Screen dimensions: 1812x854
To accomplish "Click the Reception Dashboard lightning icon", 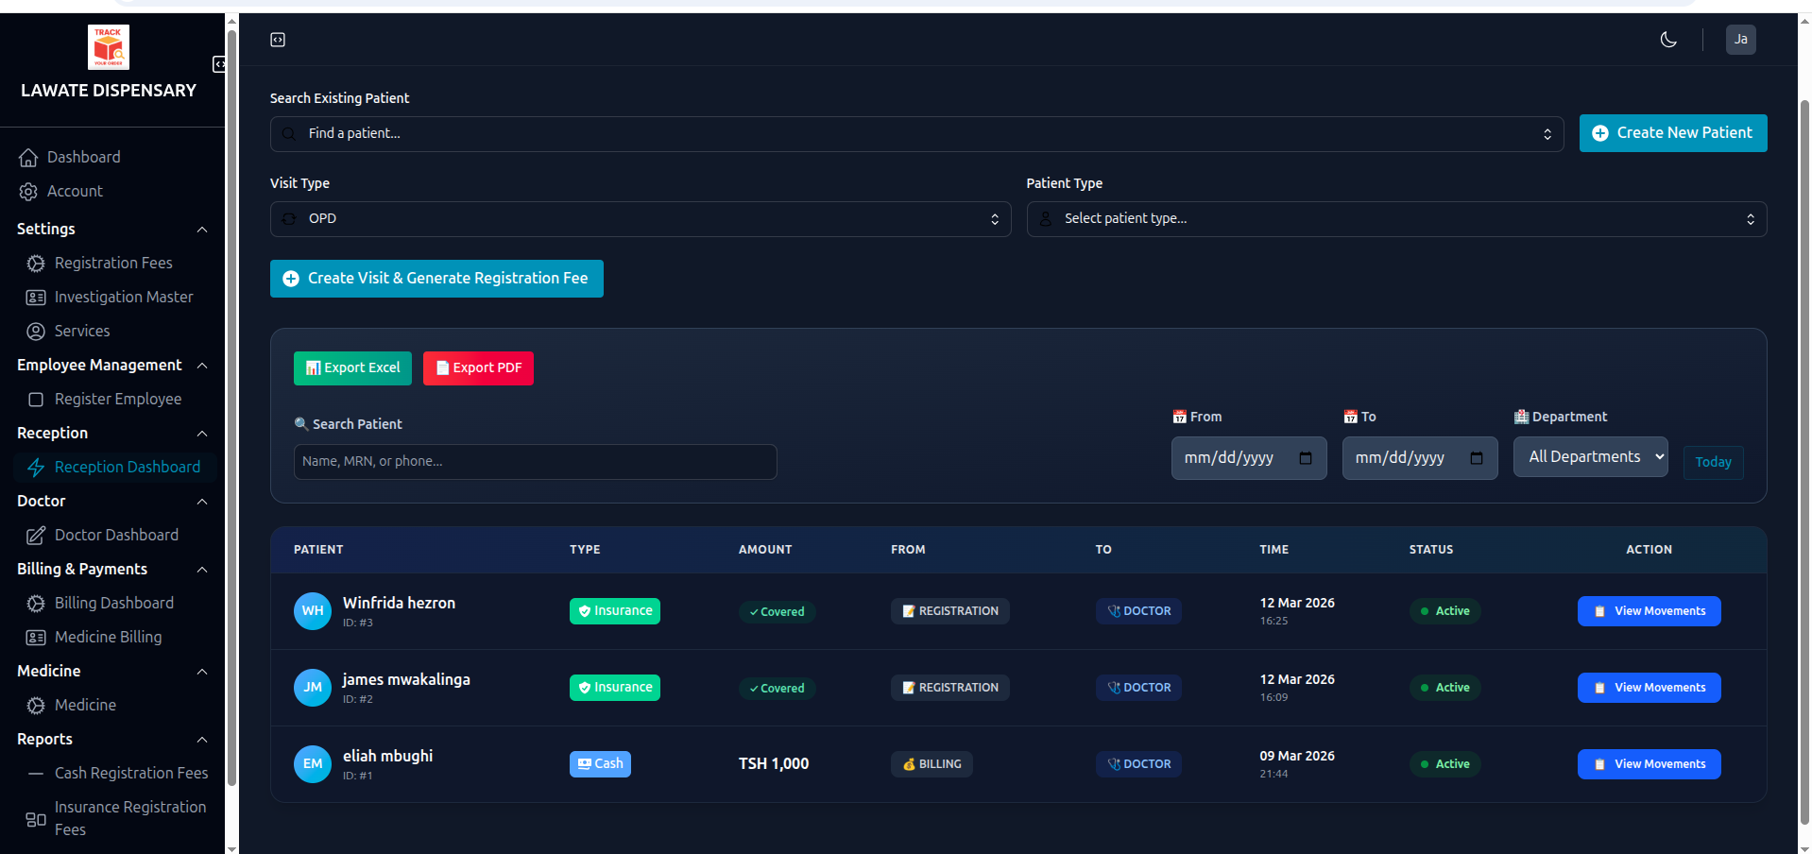I will click(x=36, y=467).
